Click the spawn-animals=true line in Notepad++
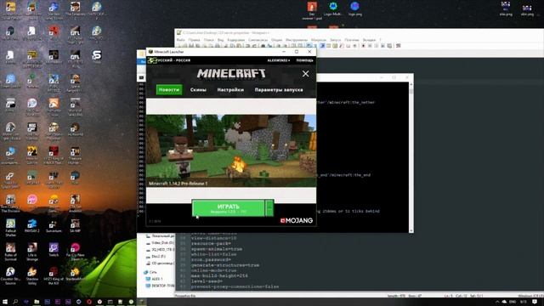 217,249
